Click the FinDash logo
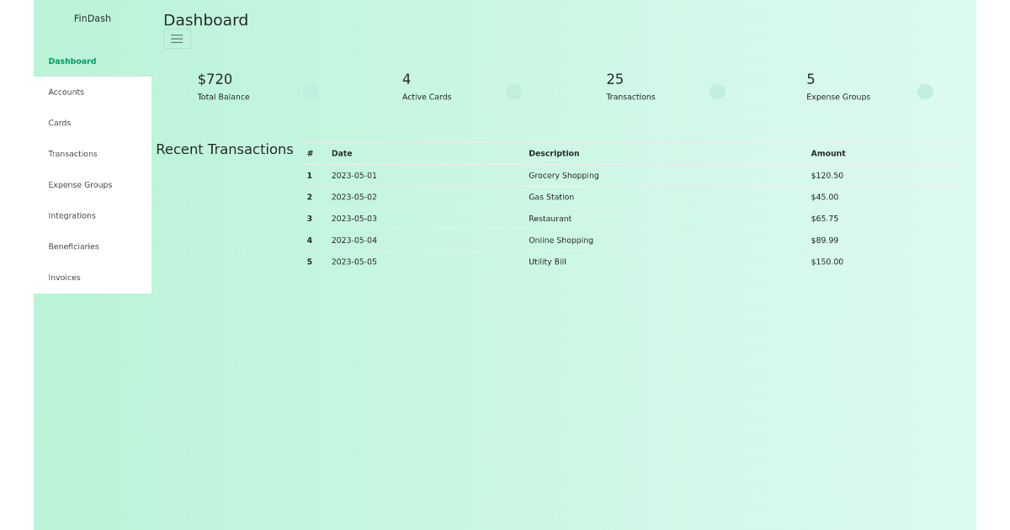The width and height of the screenshot is (1010, 530). click(x=92, y=18)
